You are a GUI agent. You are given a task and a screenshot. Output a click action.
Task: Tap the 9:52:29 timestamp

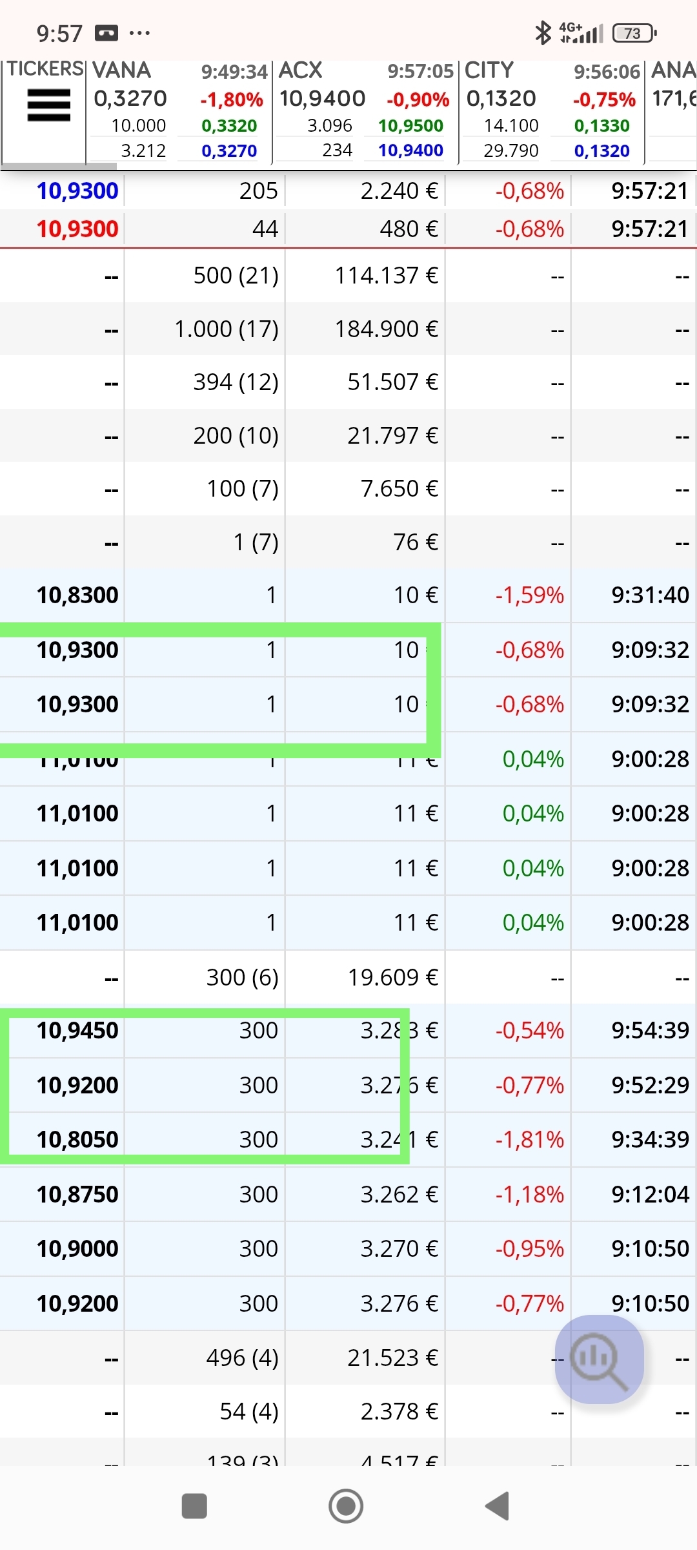click(x=651, y=1085)
